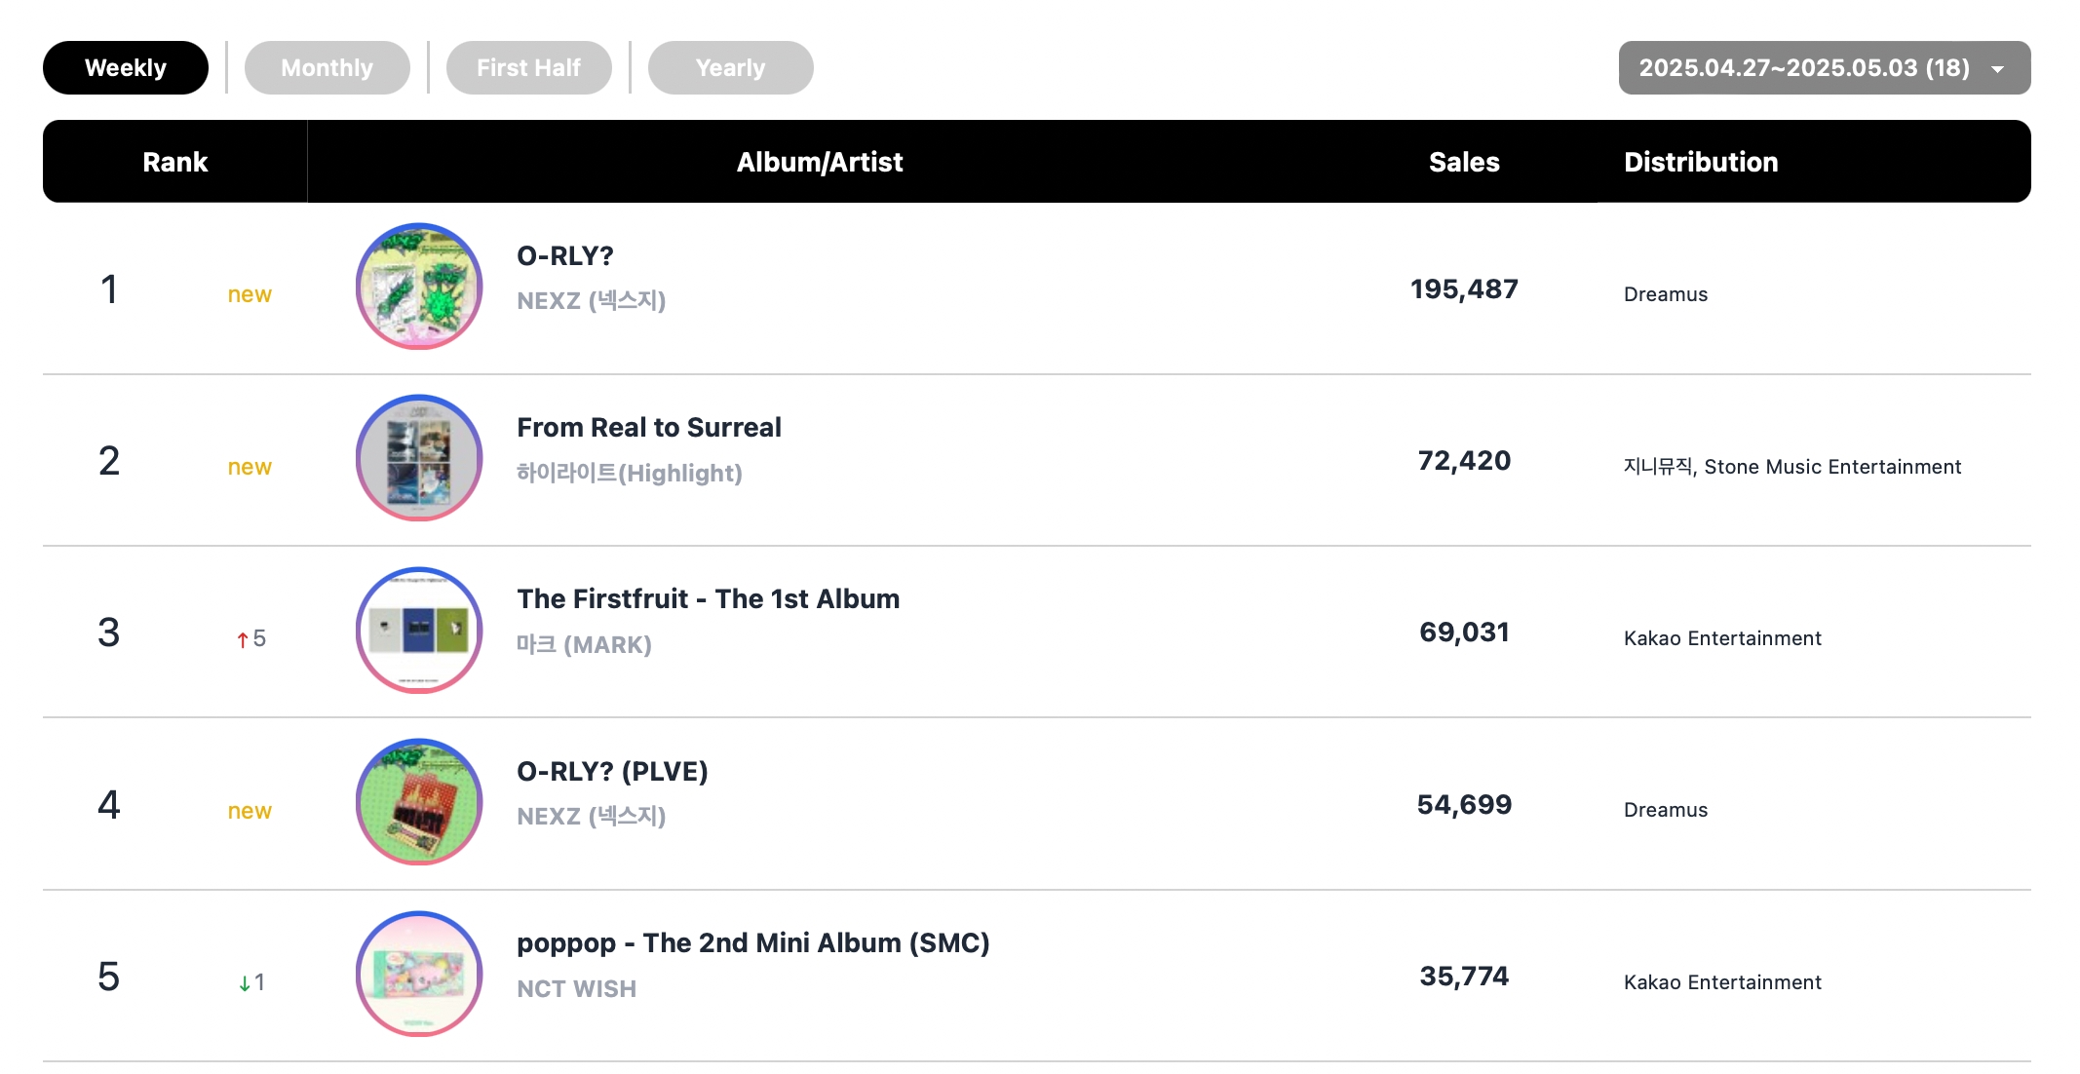Show the Yearly chart tab
This screenshot has width=2080, height=1074.
pyautogui.click(x=730, y=68)
